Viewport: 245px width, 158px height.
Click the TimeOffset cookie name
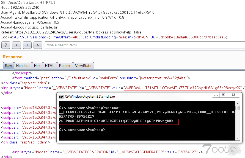tap(60, 37)
